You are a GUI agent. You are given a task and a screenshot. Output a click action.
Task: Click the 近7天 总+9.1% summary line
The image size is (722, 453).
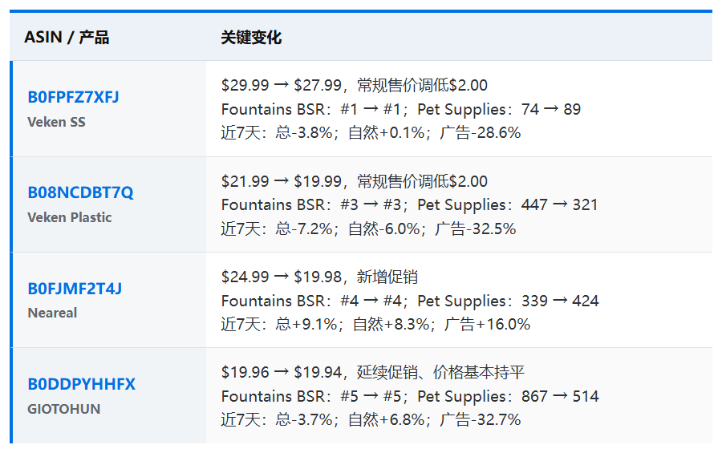(375, 324)
